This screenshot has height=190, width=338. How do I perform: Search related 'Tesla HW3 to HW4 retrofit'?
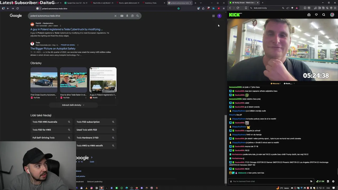(x=95, y=146)
